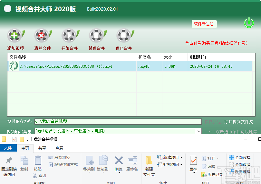Open the quick access toolbar customize arrow
The image size is (261, 184).
pyautogui.click(x=27, y=140)
